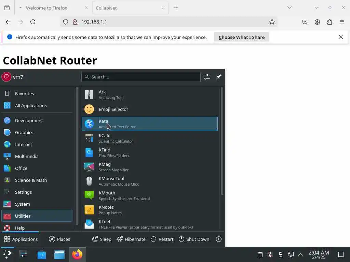Click the 192.168.1.1 address bar
Image resolution: width=350 pixels, height=262 pixels.
point(169,22)
